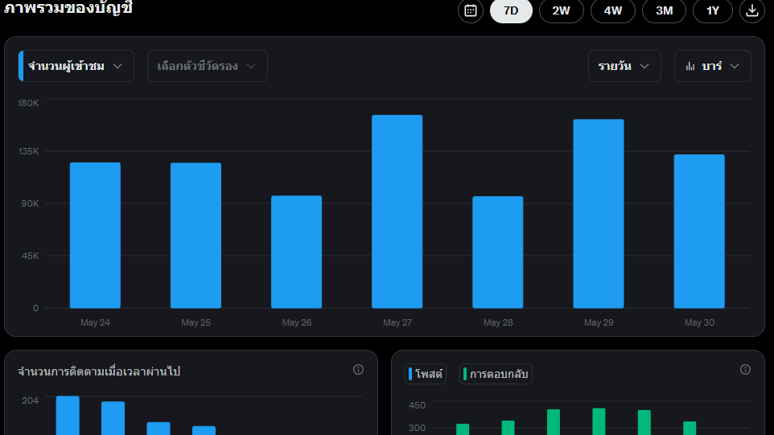Download analytics data with download icon
This screenshot has height=435, width=774.
(x=751, y=10)
